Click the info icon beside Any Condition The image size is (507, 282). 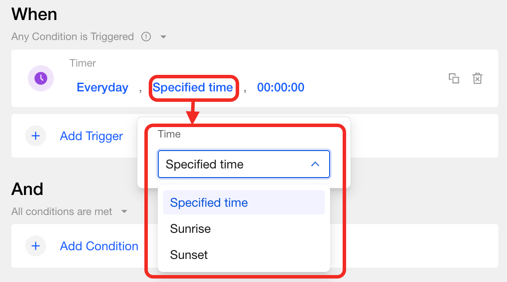click(146, 37)
